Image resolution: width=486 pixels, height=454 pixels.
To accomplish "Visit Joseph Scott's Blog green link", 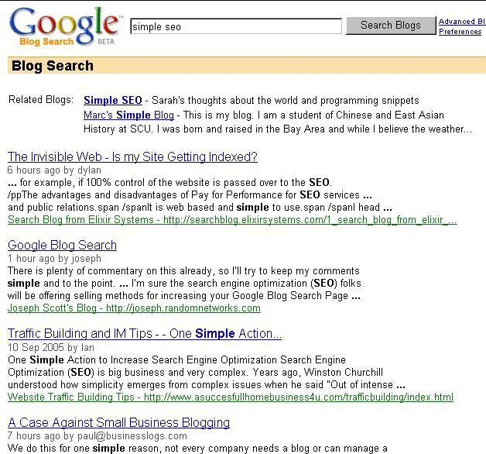I will click(134, 308).
